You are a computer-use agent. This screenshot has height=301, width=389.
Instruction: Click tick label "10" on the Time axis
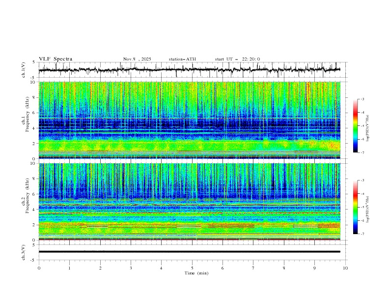(345, 268)
